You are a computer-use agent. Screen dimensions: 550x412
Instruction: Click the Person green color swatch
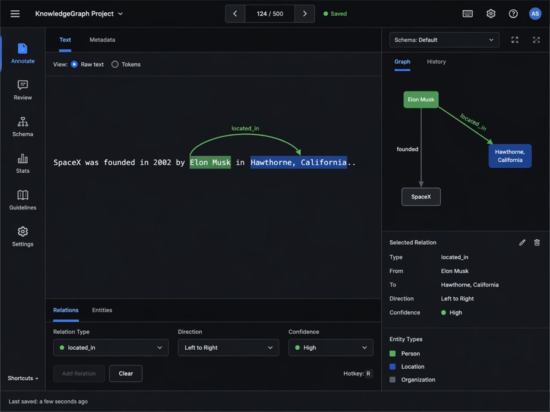[392, 353]
